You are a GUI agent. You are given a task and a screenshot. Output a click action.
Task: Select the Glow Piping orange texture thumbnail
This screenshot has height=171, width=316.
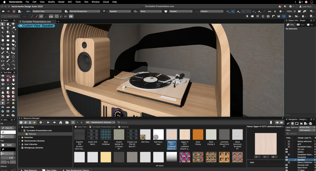198,135
